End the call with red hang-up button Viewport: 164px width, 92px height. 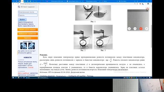point(141,29)
